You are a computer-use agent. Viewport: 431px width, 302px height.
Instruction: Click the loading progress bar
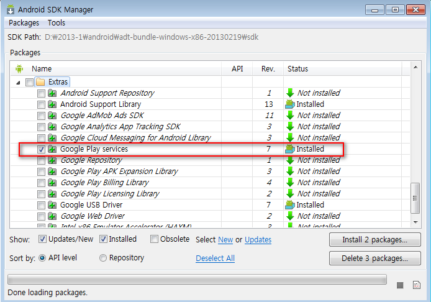197,280
